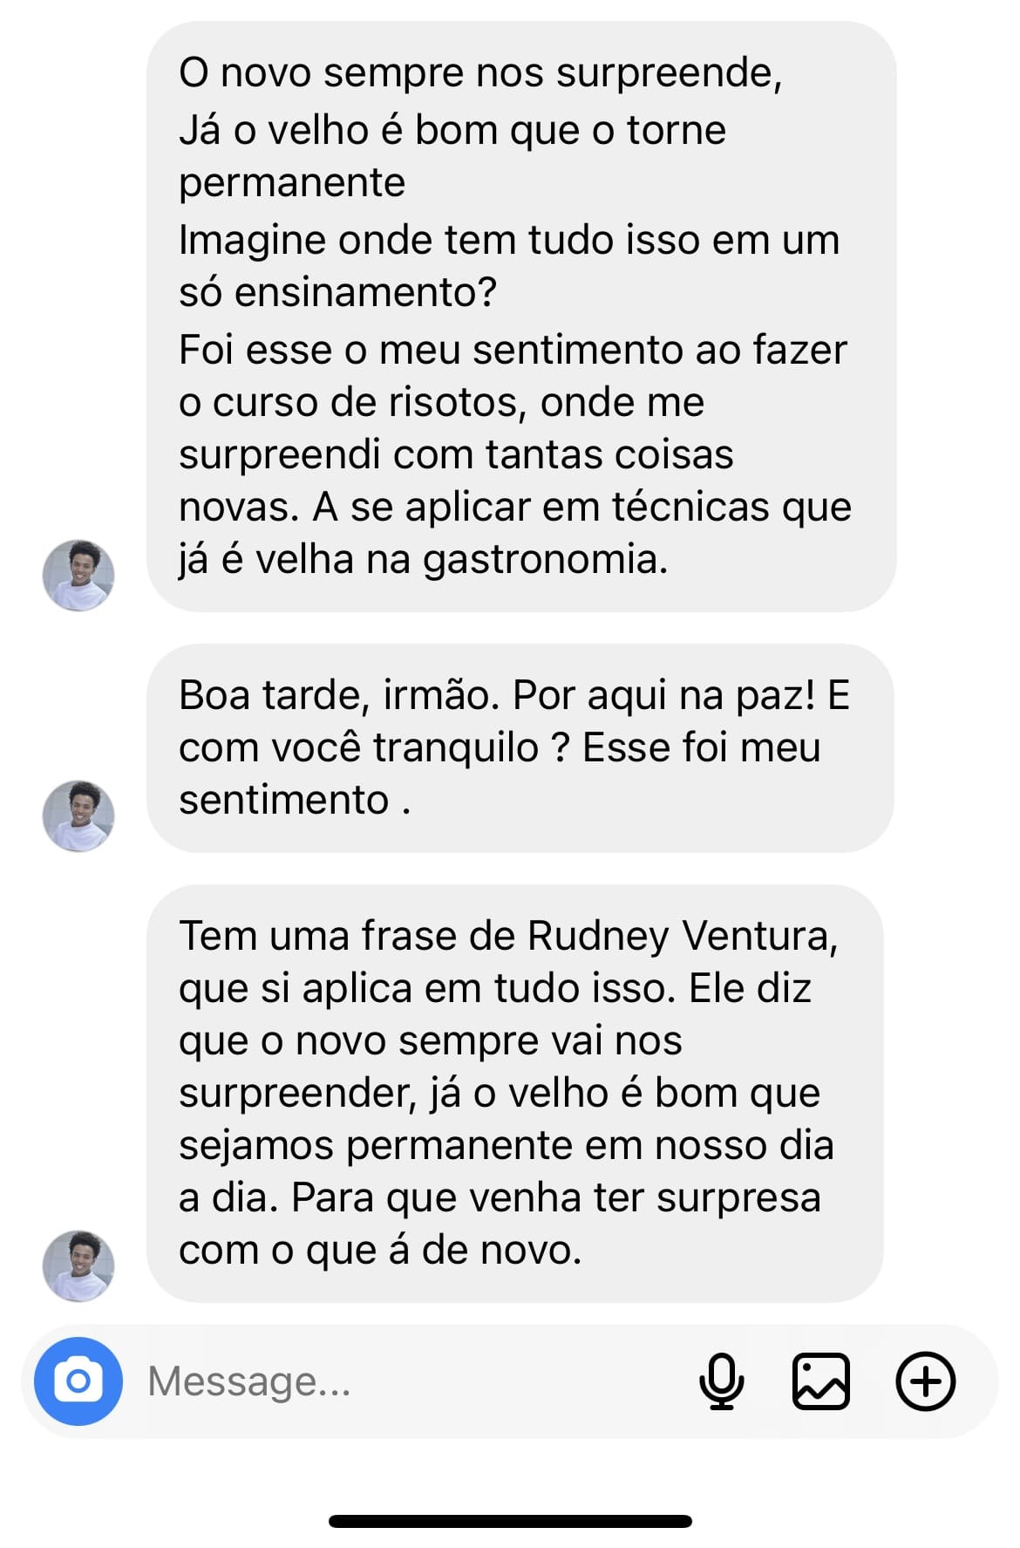Tap the 'com você tranquilo ?' line
Image resolution: width=1020 pixels, height=1548 pixels.
(374, 748)
